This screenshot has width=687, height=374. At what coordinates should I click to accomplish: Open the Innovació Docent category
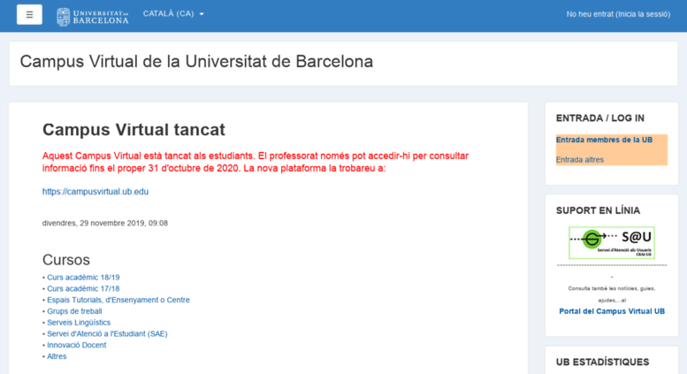[x=77, y=345]
